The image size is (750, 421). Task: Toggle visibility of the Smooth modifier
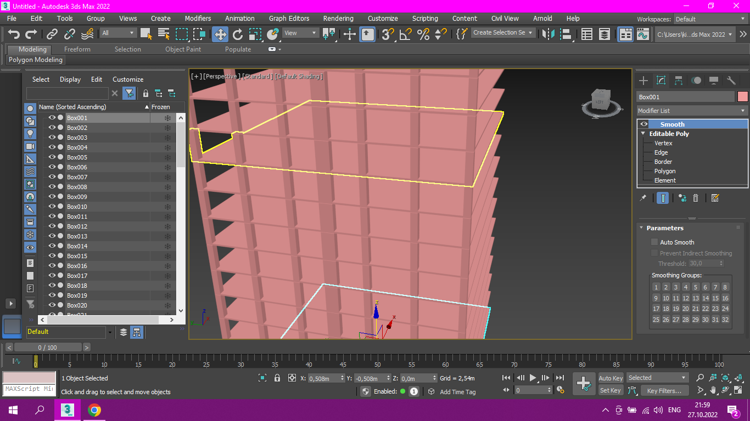[644, 124]
